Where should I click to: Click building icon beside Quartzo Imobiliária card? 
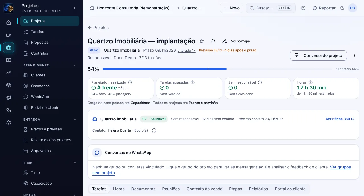pos(95,119)
